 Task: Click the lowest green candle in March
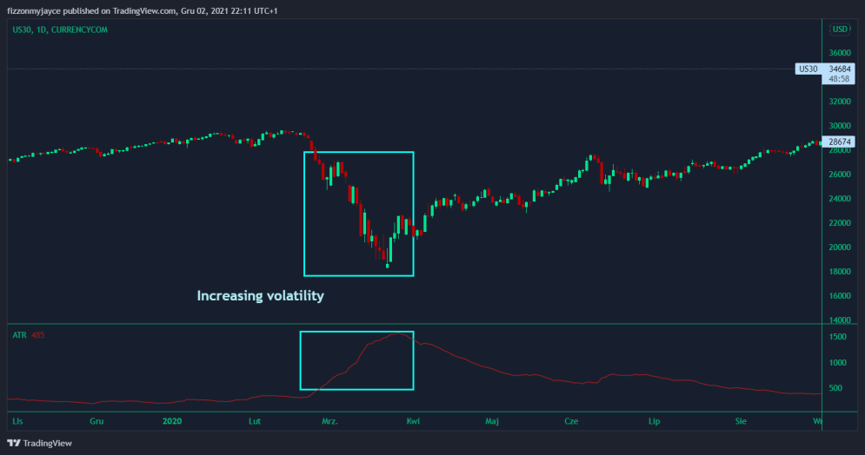(x=387, y=266)
